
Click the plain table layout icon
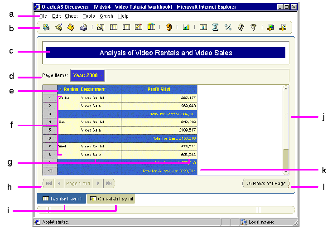pyautogui.click(x=114, y=27)
